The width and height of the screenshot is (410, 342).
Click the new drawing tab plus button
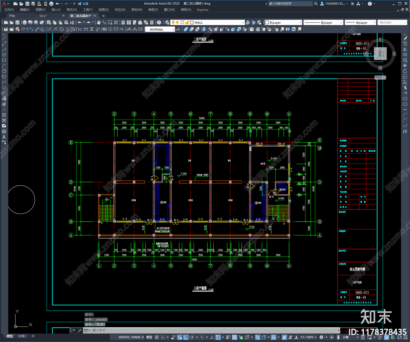104,16
